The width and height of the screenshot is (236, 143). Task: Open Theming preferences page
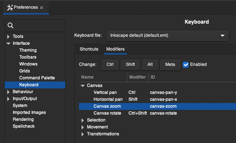click(28, 50)
